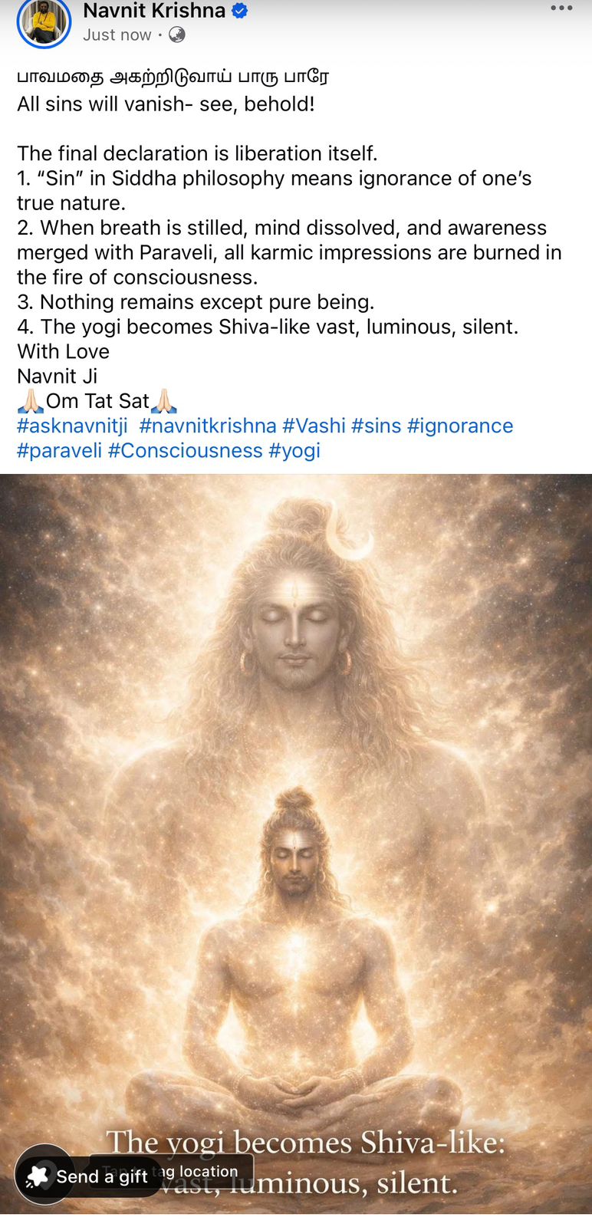Open the #navnitkrishna hashtag
This screenshot has width=592, height=1227.
pos(208,426)
